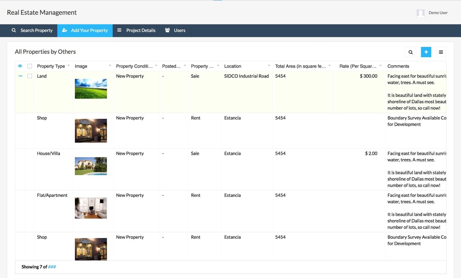Open the hamburger list menu icon
This screenshot has height=278, width=461.
[x=441, y=52]
